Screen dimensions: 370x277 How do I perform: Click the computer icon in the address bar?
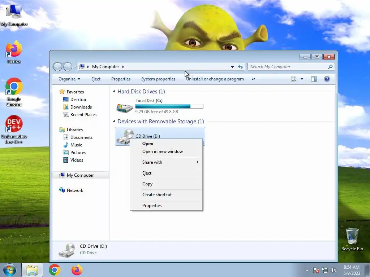pyautogui.click(x=82, y=67)
